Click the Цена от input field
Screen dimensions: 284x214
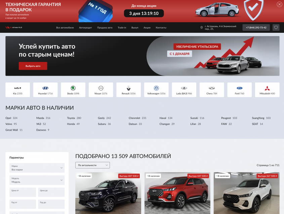click(23, 192)
